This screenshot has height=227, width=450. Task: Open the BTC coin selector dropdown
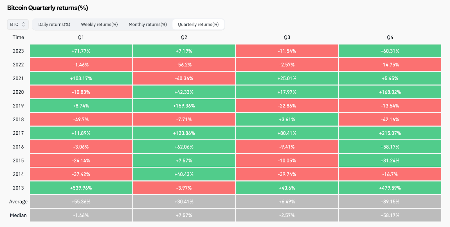click(18, 24)
